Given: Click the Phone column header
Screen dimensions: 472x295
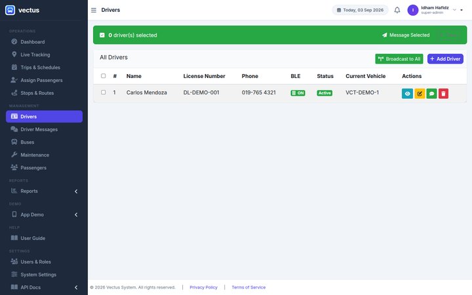Looking at the screenshot, I should tap(250, 76).
